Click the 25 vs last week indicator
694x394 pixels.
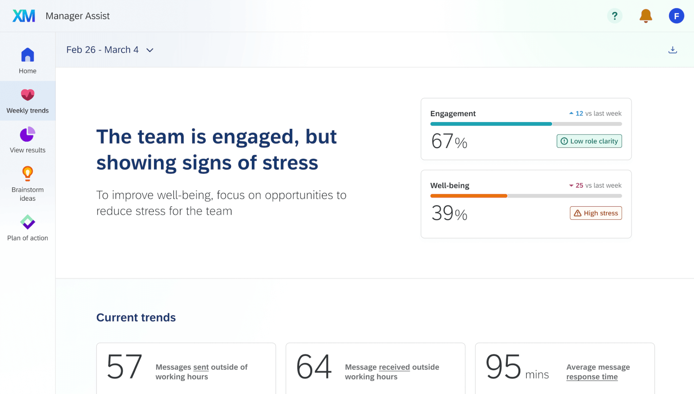click(595, 185)
